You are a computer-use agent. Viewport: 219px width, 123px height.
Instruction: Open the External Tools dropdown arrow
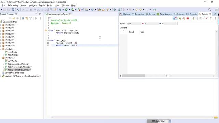point(82,10)
